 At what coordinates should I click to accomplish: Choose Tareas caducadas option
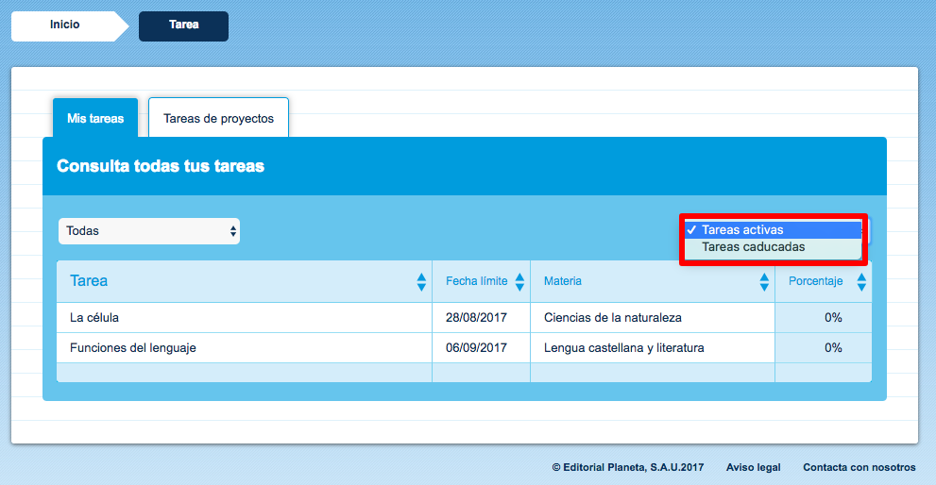click(x=753, y=247)
